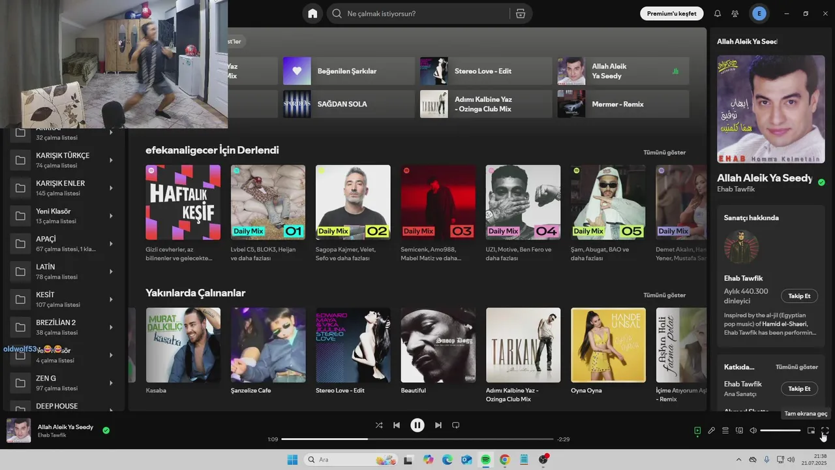Open the KESİT folder icon
Image resolution: width=835 pixels, height=470 pixels.
coord(20,299)
